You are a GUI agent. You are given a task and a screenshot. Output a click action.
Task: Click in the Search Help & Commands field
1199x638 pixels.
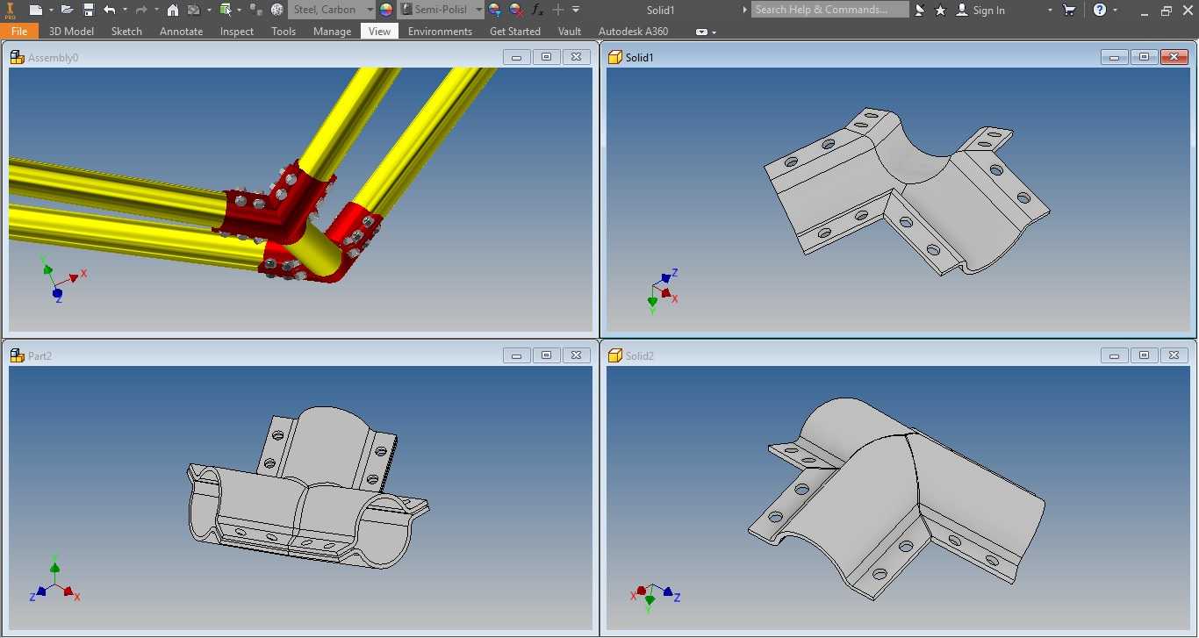829,10
